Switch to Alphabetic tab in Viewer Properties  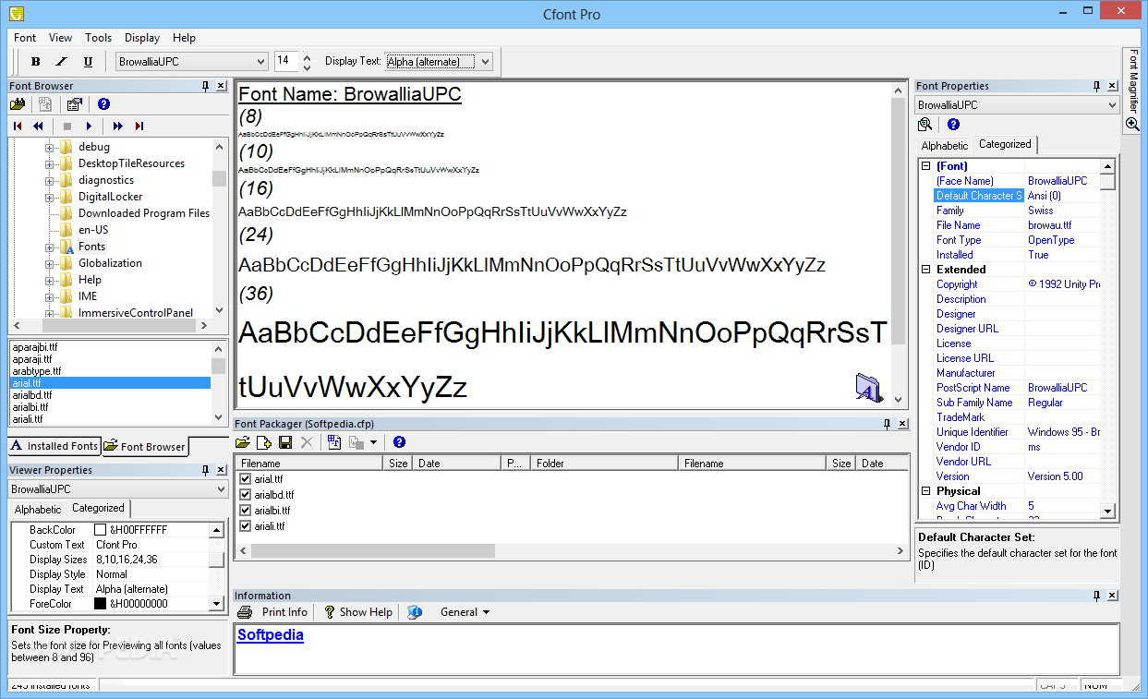(38, 510)
